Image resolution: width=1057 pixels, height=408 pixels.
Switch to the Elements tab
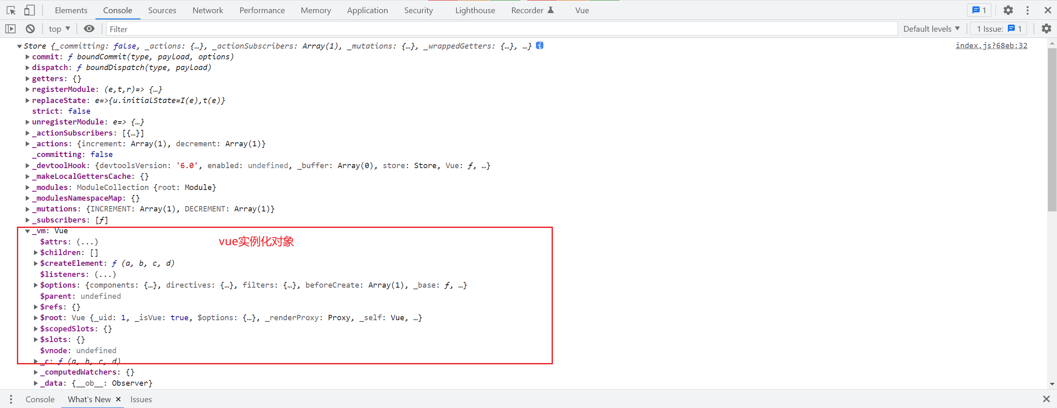(71, 10)
